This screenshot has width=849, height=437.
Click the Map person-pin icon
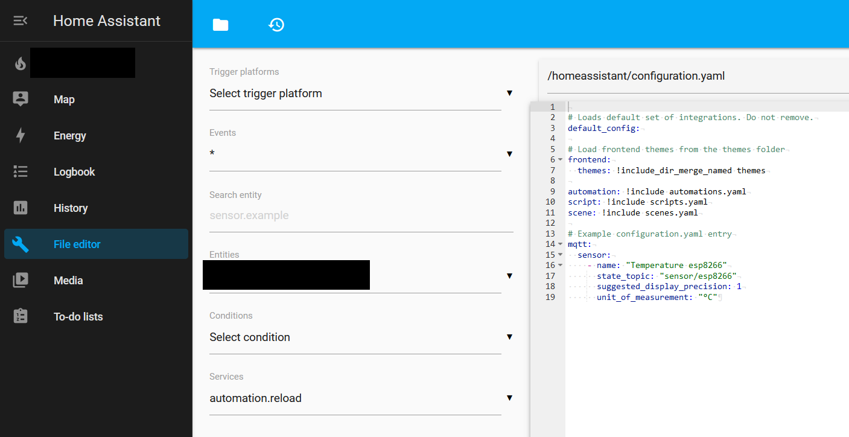[21, 100]
